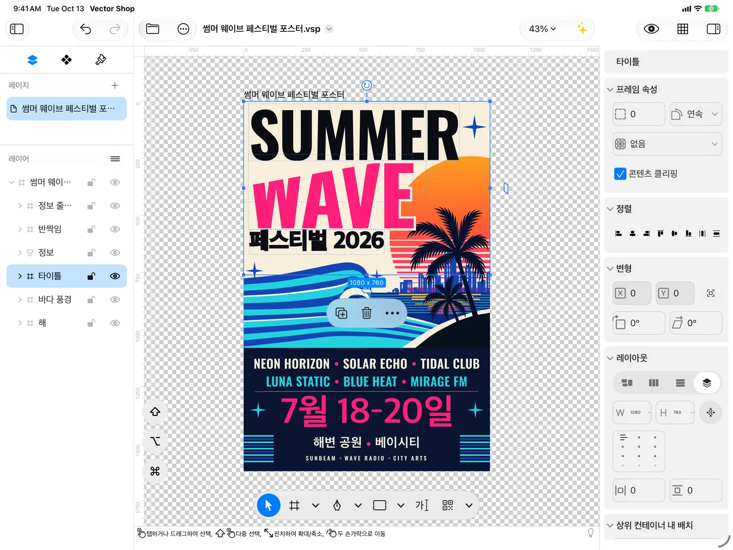This screenshot has height=550, width=733.
Task: Align left edges icon
Action: (618, 234)
